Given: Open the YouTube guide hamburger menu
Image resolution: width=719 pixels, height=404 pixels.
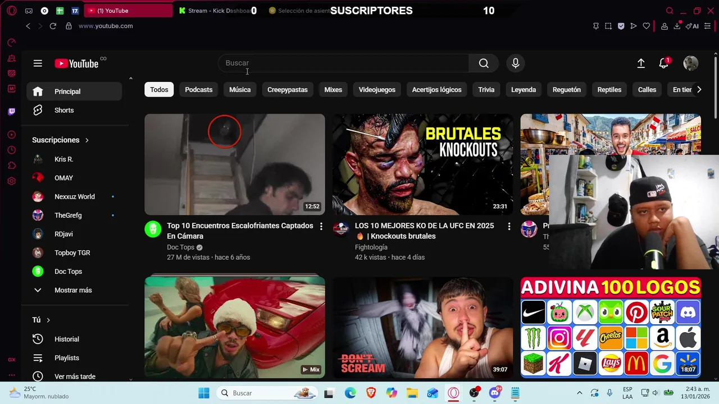Looking at the screenshot, I should [38, 63].
